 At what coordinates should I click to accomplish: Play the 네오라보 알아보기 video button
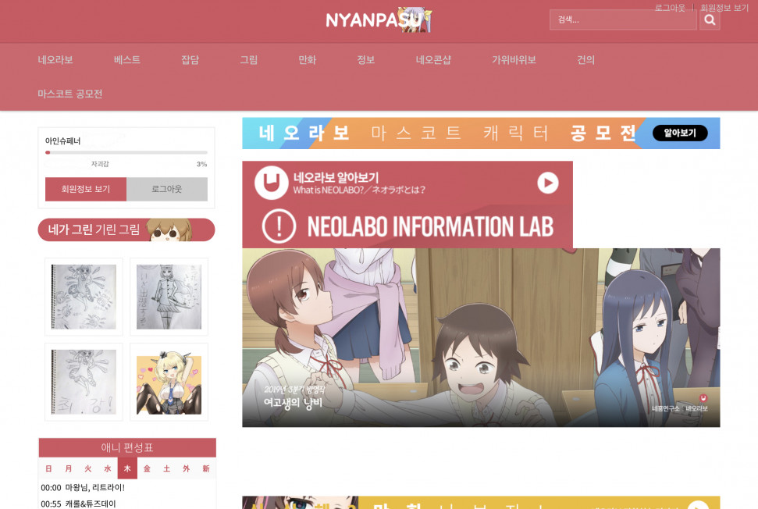548,183
